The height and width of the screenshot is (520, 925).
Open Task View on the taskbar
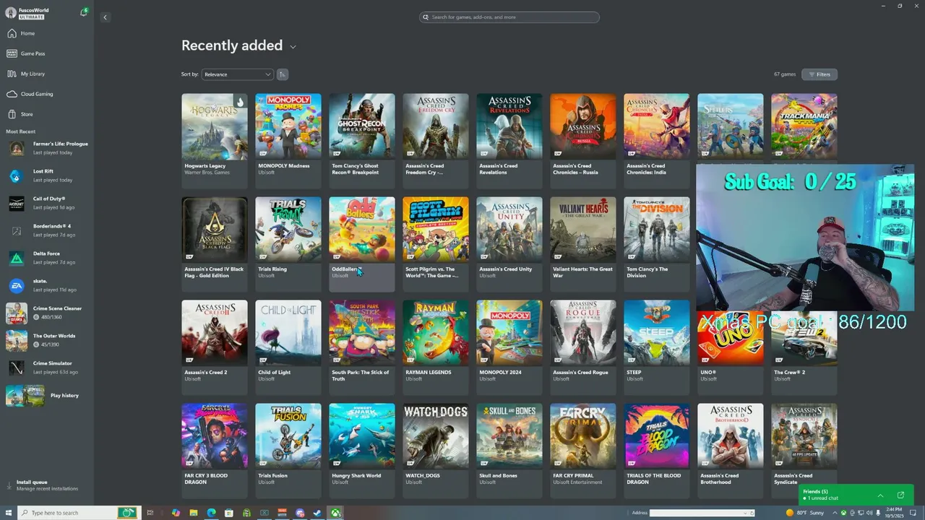click(150, 513)
